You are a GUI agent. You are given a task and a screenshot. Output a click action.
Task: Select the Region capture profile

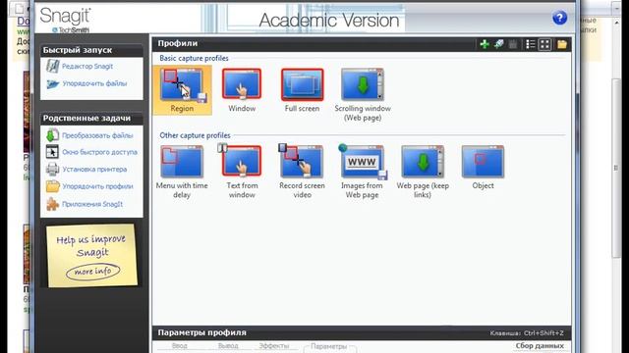click(x=182, y=90)
